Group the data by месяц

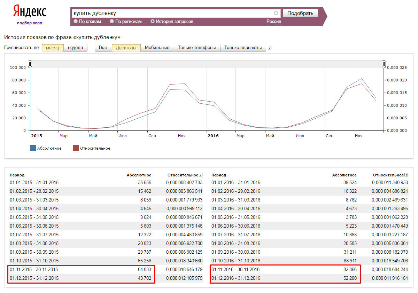(53, 48)
